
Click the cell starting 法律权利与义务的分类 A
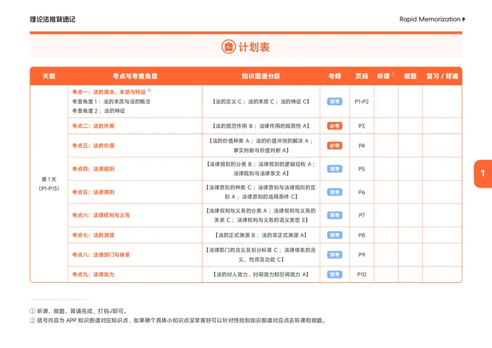261,215
